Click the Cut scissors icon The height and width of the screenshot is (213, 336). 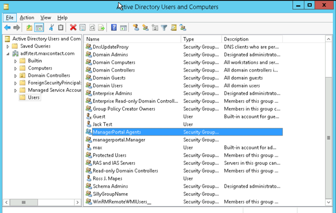click(x=52, y=27)
